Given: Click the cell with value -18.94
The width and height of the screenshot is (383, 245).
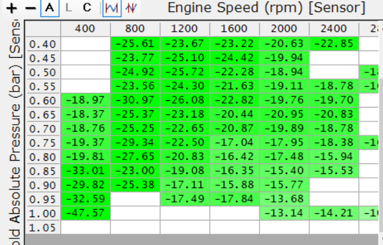Looking at the screenshot, I should point(284,72).
